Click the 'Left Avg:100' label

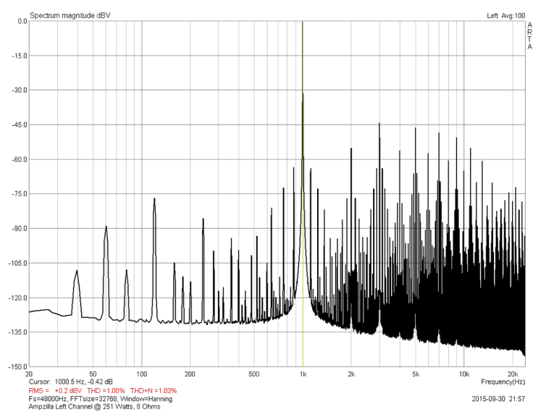506,15
